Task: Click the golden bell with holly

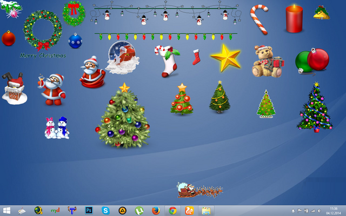Action: (x=322, y=12)
